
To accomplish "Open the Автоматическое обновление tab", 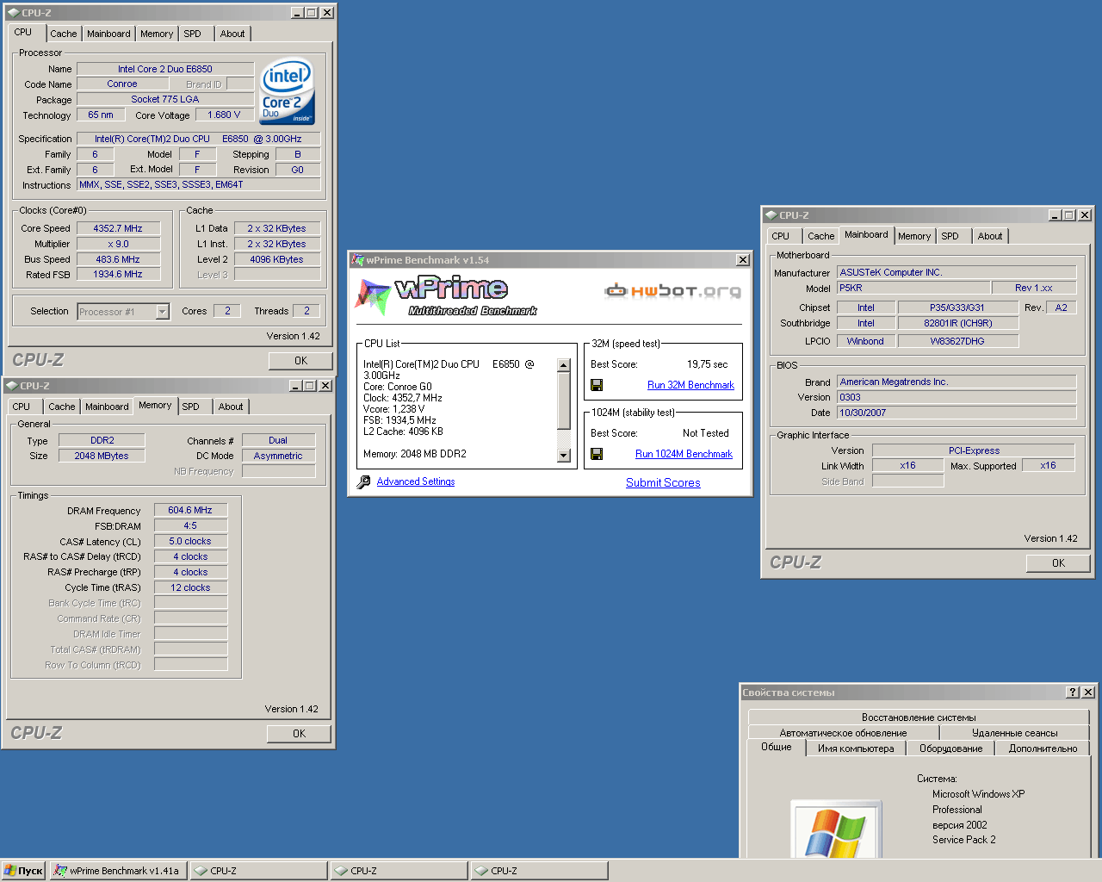I will coord(843,733).
